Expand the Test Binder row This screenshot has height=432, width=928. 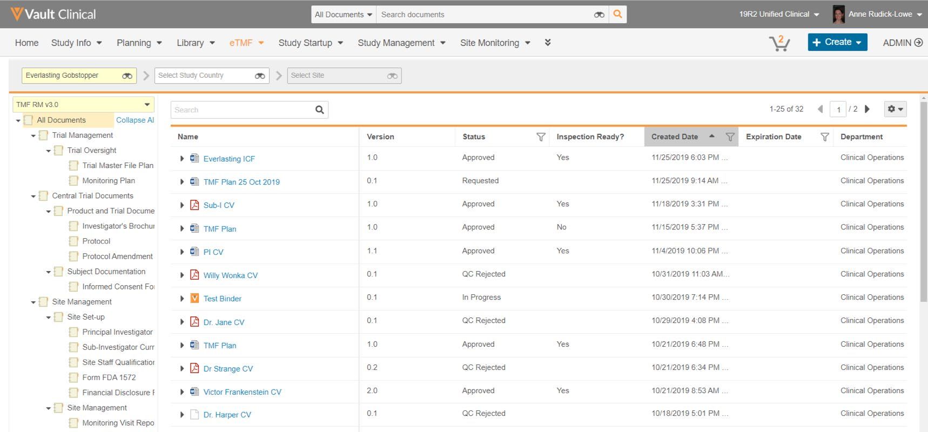click(182, 298)
